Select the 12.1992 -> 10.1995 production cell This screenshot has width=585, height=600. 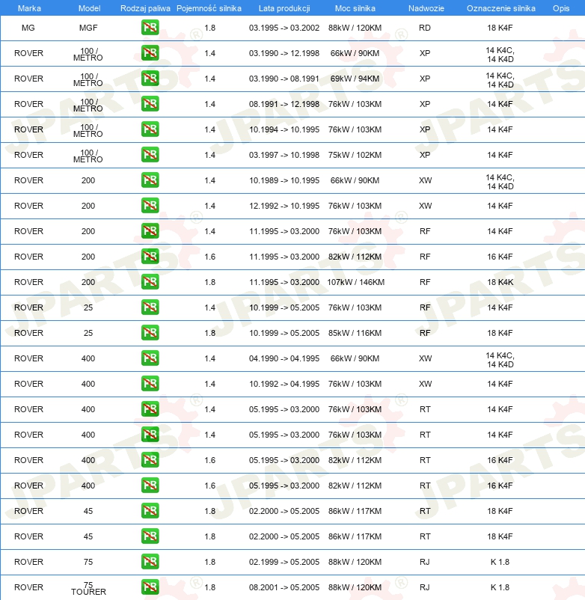pos(284,206)
